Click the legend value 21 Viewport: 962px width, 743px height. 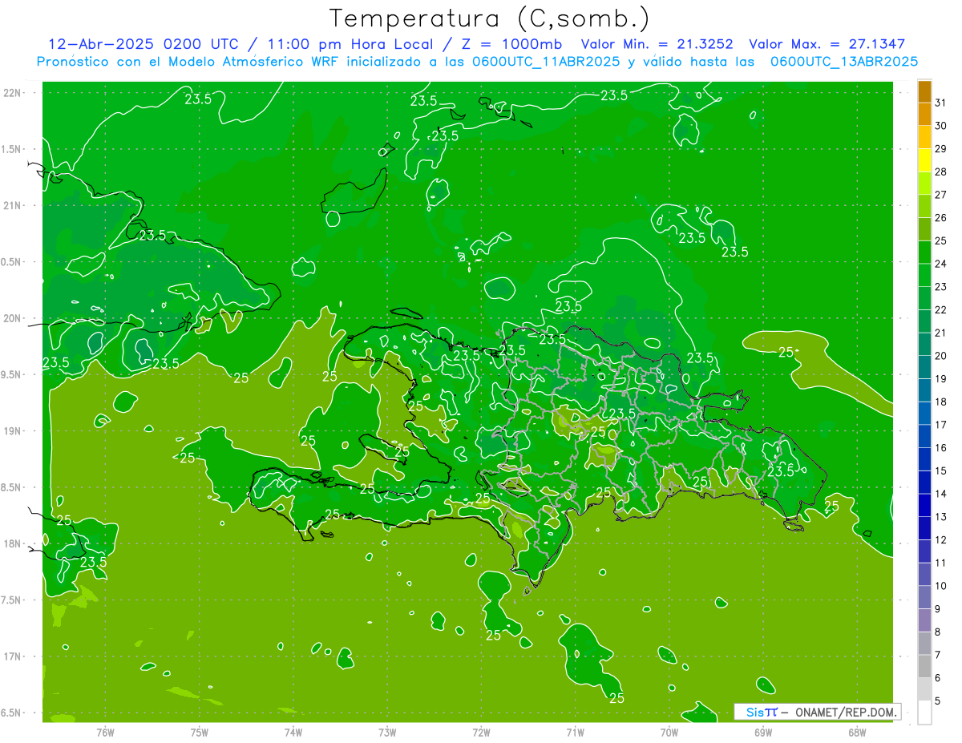point(941,333)
